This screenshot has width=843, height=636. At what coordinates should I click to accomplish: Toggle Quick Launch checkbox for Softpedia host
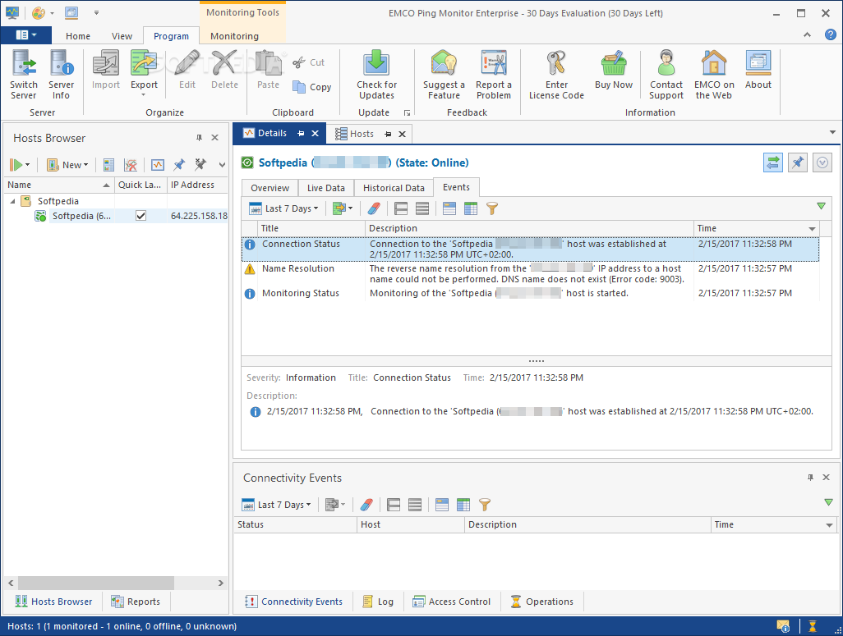(140, 215)
